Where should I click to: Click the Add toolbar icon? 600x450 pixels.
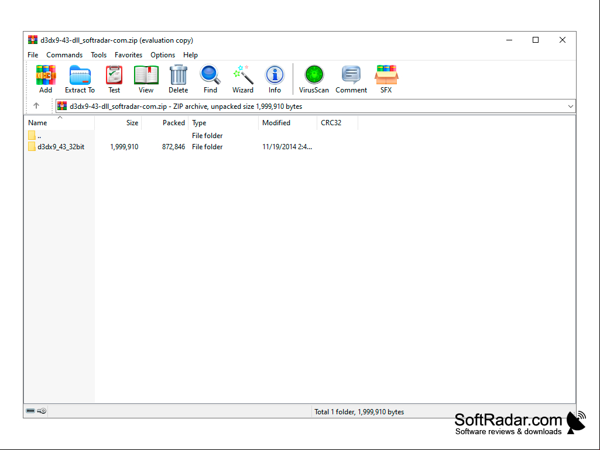click(x=46, y=79)
